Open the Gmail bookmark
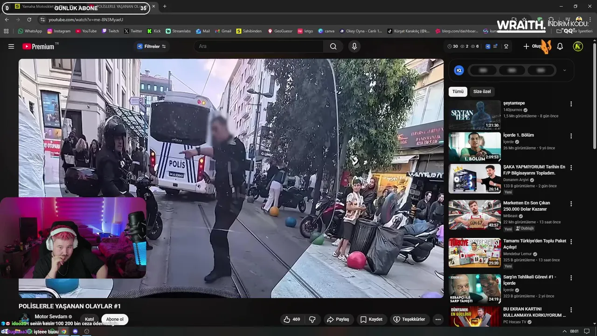Image resolution: width=597 pixels, height=336 pixels. click(223, 31)
